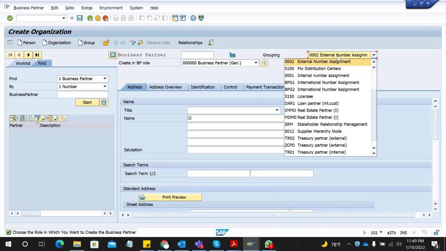Screen dimensions: 446x251
Task: Click the Start search button
Action: (87, 102)
